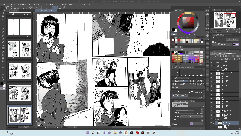Screen dimensions: 241x136
Task: Click the Fill icon in command bar
Action: pyautogui.click(x=37, y=8)
